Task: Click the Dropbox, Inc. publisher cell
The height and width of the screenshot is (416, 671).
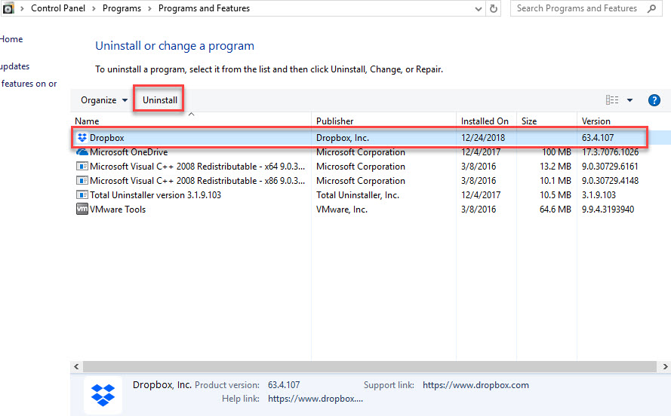Action: coord(343,137)
